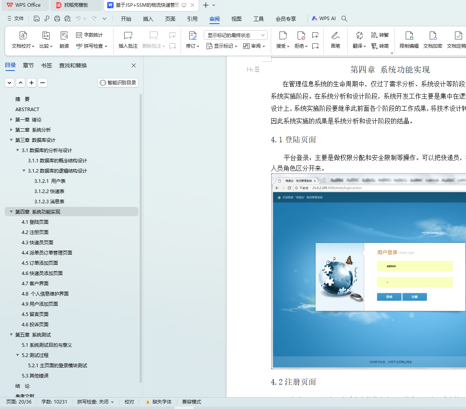466x409 pixels.
Task: Jump to 4.8 个人信息维护界面 in outline
Action: (45, 294)
